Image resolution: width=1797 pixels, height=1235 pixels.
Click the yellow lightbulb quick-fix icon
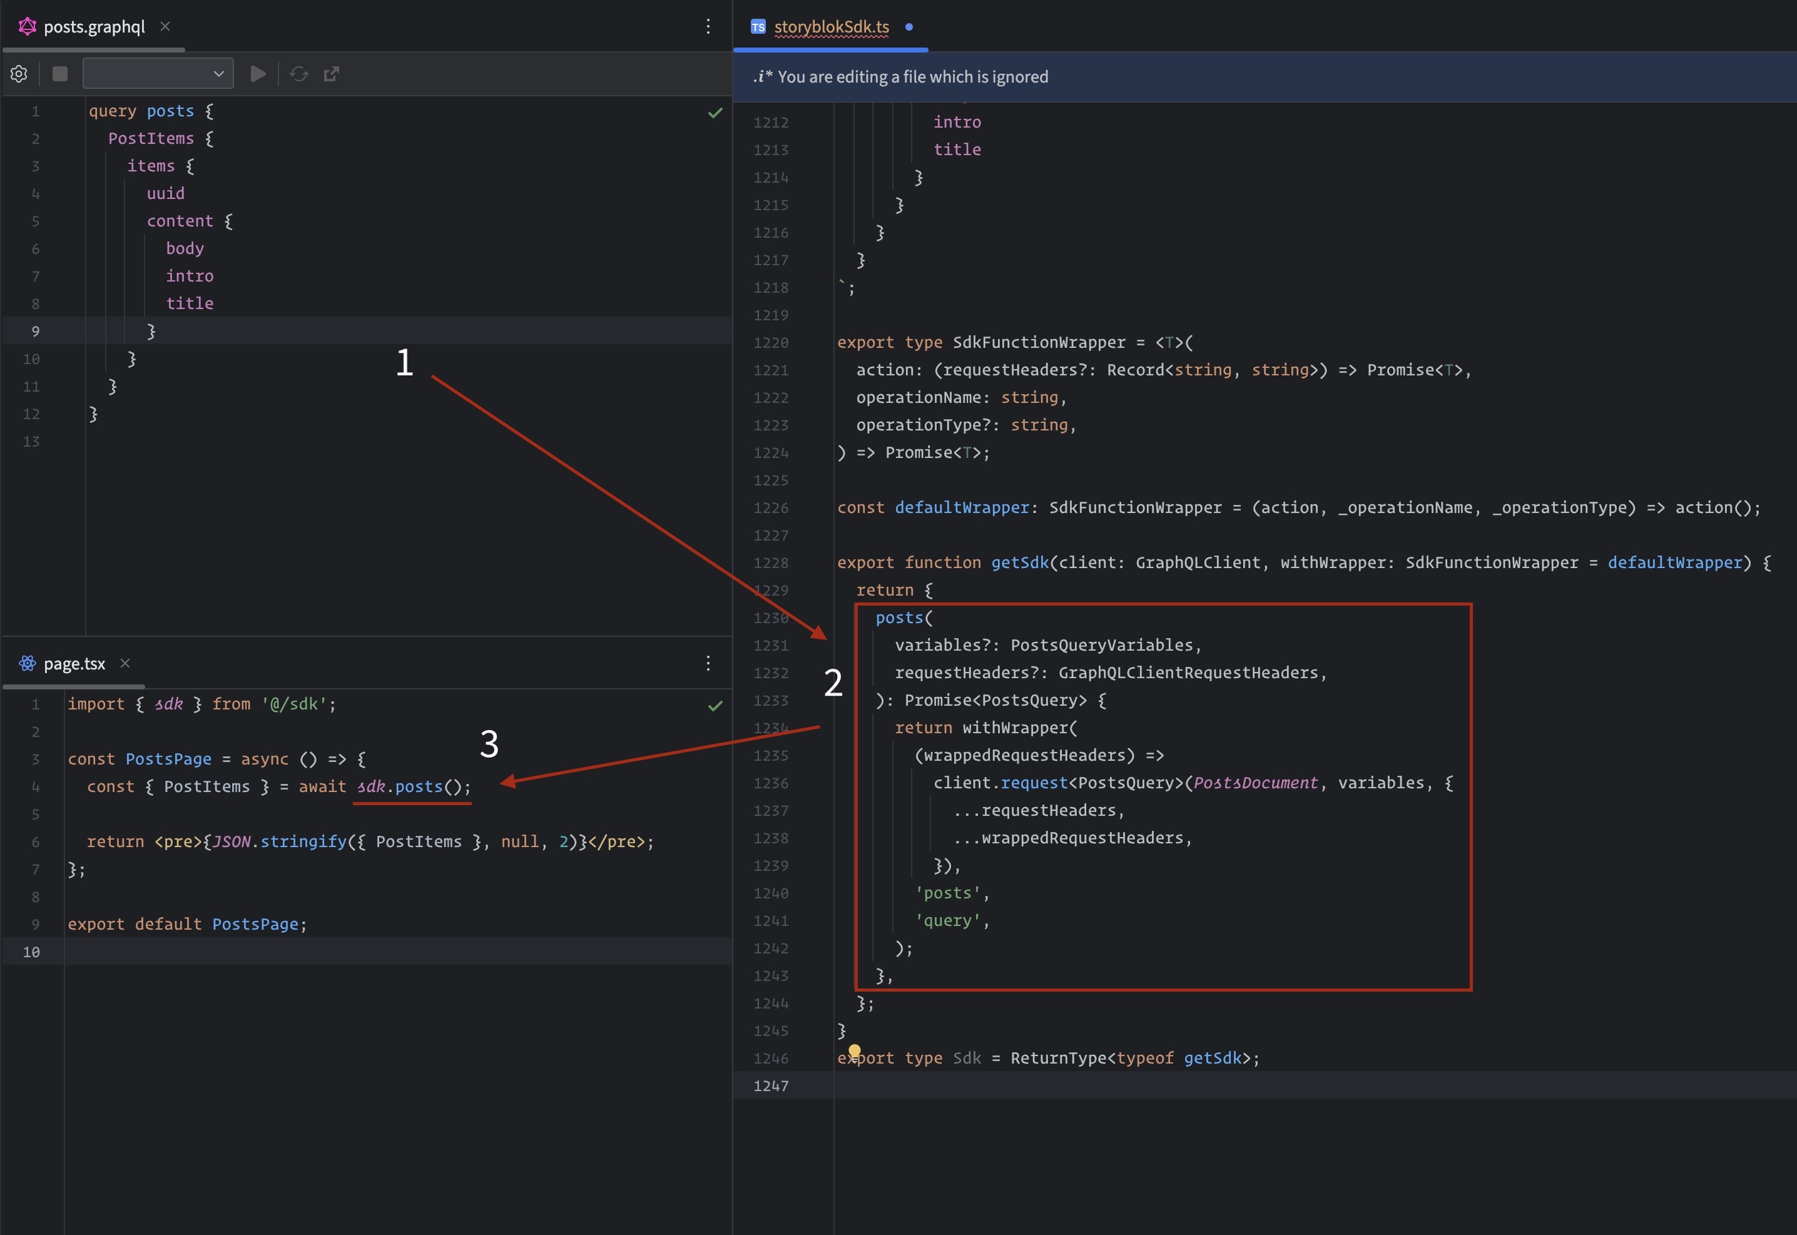(854, 1051)
